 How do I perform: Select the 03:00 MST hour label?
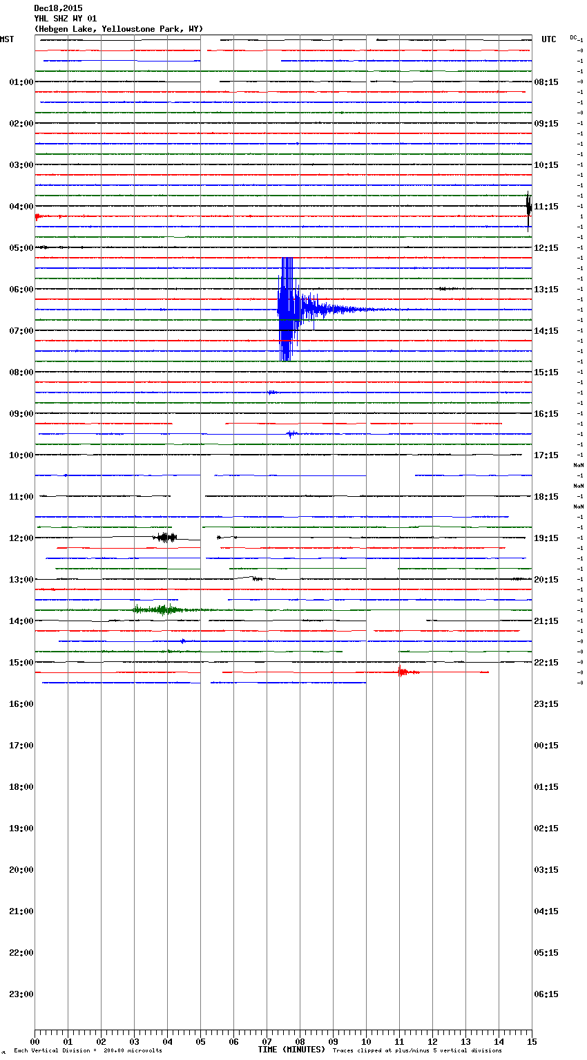(21, 165)
